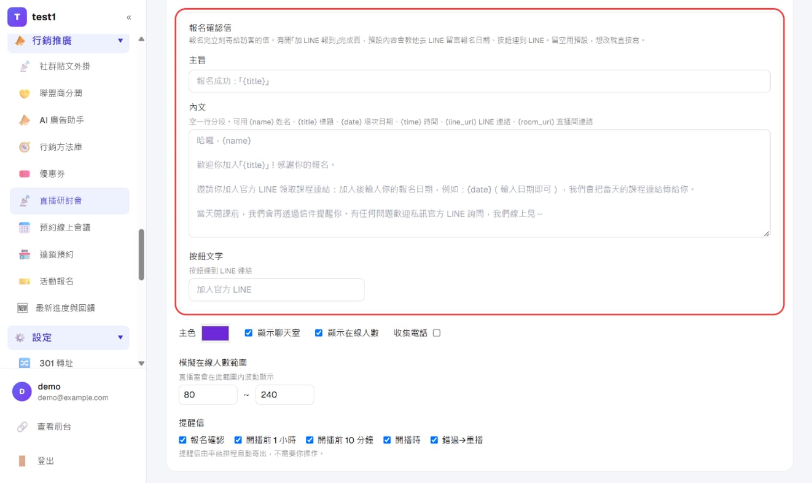Click 查看前台 link

pyautogui.click(x=54, y=426)
